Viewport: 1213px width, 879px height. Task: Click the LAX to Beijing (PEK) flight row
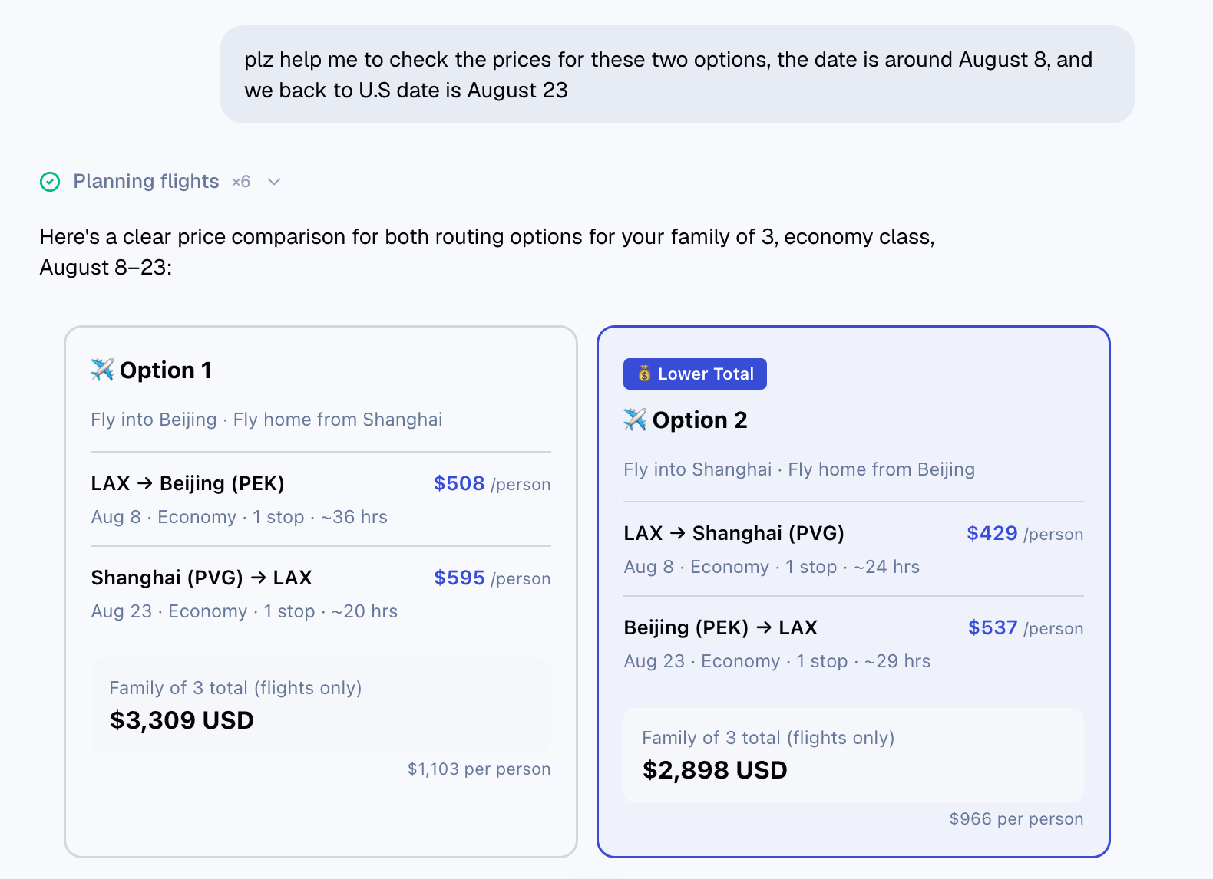[x=321, y=499]
